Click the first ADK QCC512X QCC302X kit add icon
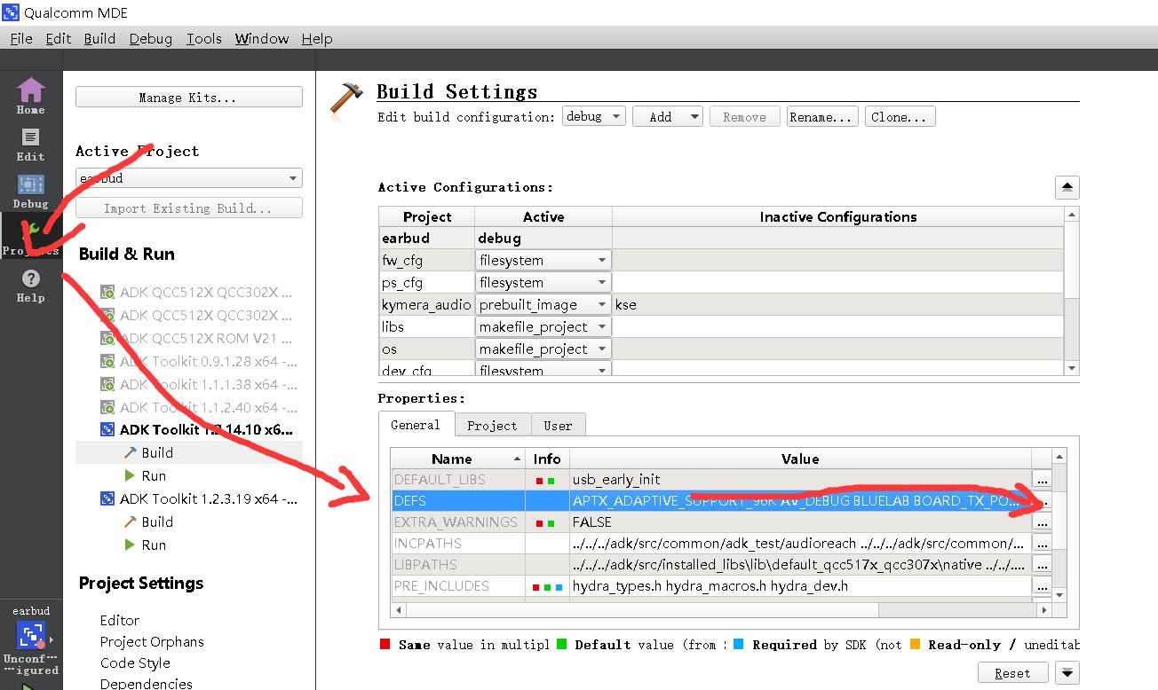This screenshot has height=690, width=1158. 107,293
